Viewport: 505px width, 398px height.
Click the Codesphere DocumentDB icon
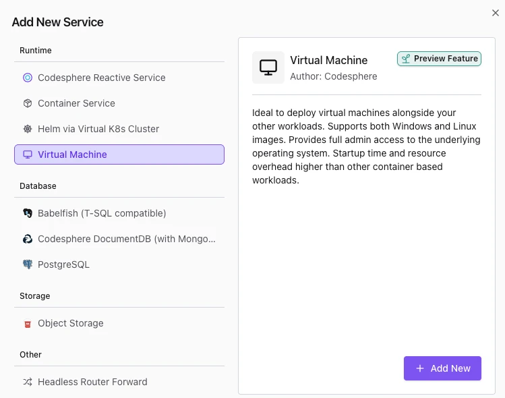28,239
